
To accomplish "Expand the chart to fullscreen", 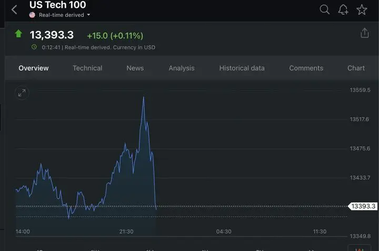I will 22,93.
